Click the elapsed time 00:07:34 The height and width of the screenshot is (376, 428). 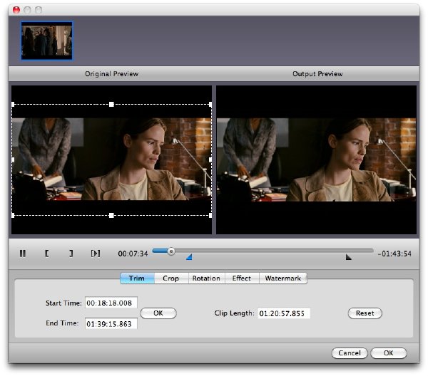(133, 254)
